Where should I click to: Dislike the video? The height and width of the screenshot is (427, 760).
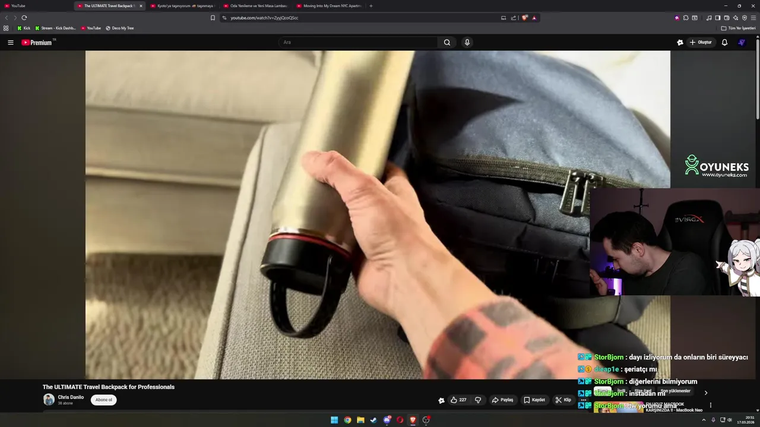[478, 400]
